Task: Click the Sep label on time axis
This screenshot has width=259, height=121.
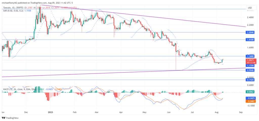Action: tap(241, 112)
